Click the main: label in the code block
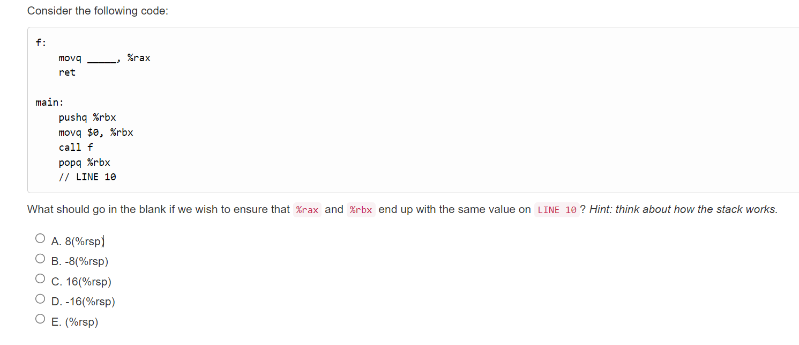 coord(49,102)
